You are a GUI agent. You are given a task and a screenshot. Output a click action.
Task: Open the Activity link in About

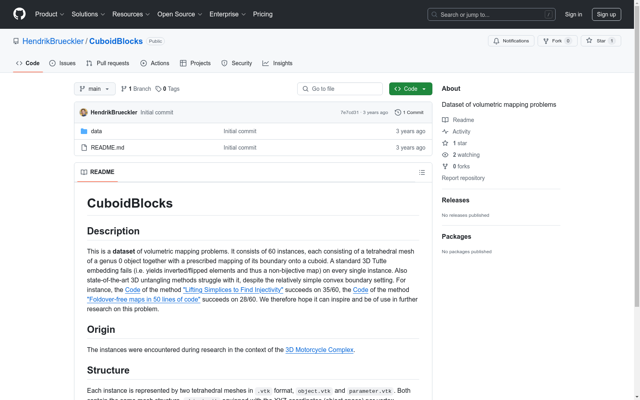462,132
